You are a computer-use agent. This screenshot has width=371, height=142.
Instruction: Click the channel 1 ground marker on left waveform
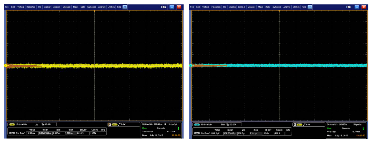coord(5,65)
